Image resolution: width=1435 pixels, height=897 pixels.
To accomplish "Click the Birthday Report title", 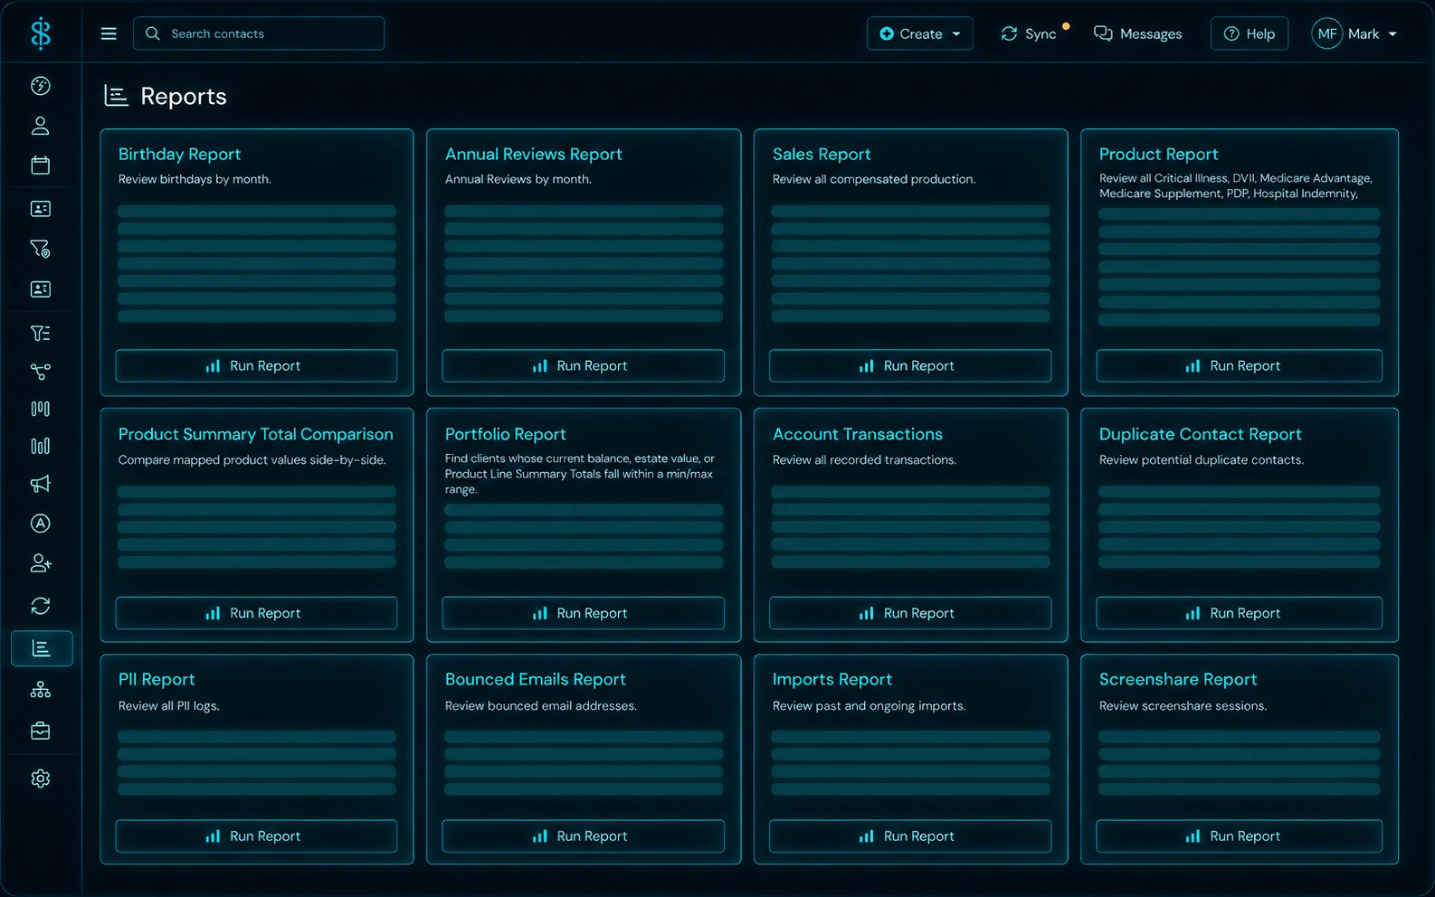I will tap(179, 155).
